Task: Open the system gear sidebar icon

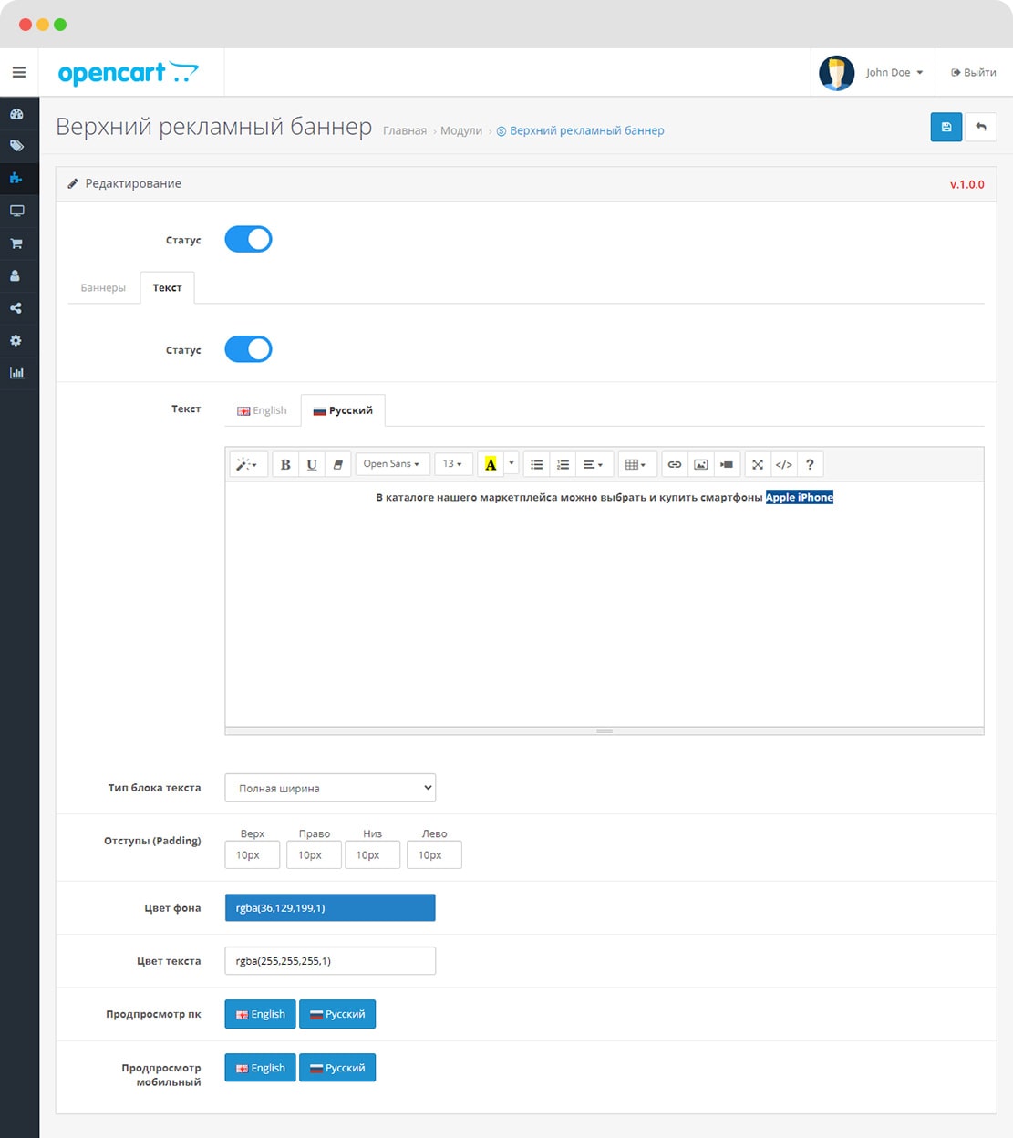Action: pos(16,340)
